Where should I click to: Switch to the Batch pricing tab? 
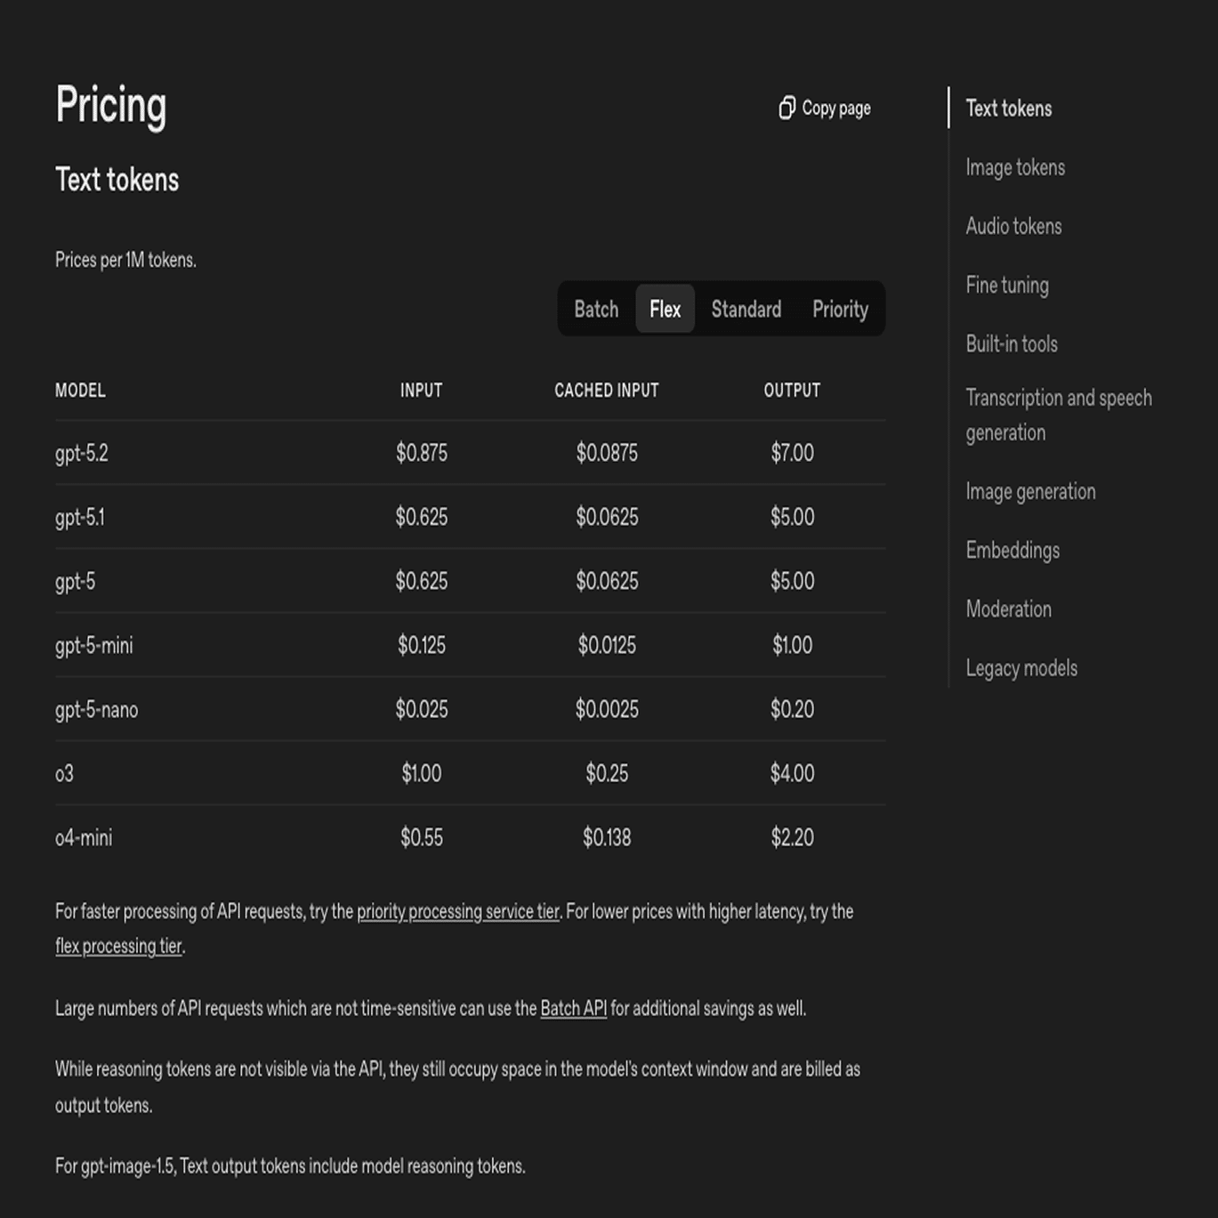pos(596,310)
